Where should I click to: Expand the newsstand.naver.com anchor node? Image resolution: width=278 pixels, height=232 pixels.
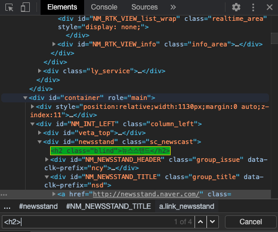click(54, 194)
